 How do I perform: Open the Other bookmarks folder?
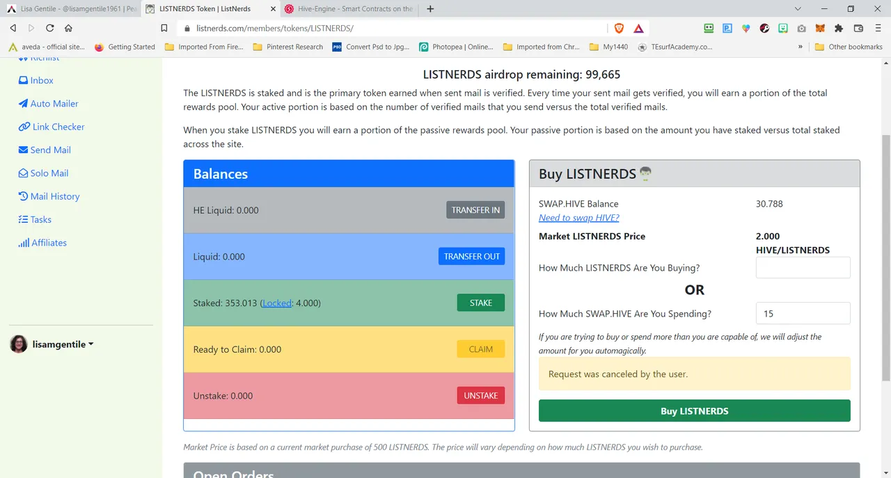click(x=849, y=47)
